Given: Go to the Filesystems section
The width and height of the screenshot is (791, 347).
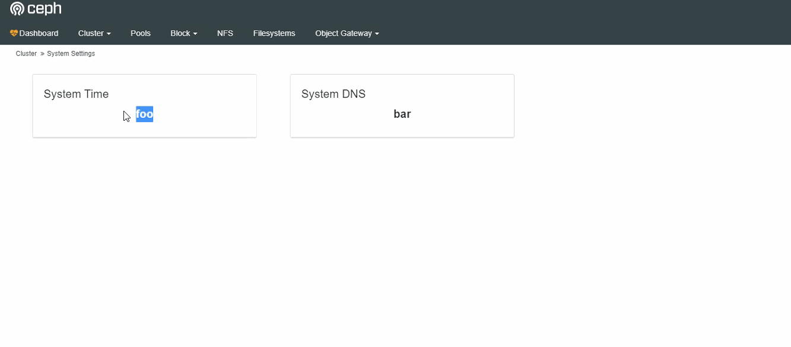Looking at the screenshot, I should tap(274, 33).
